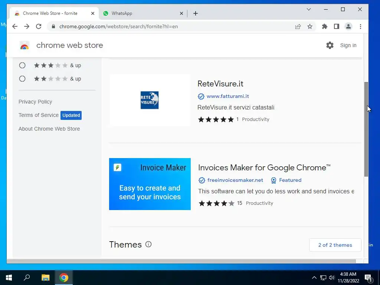
Task: Click the Chrome taskbar icon
Action: pos(64,278)
